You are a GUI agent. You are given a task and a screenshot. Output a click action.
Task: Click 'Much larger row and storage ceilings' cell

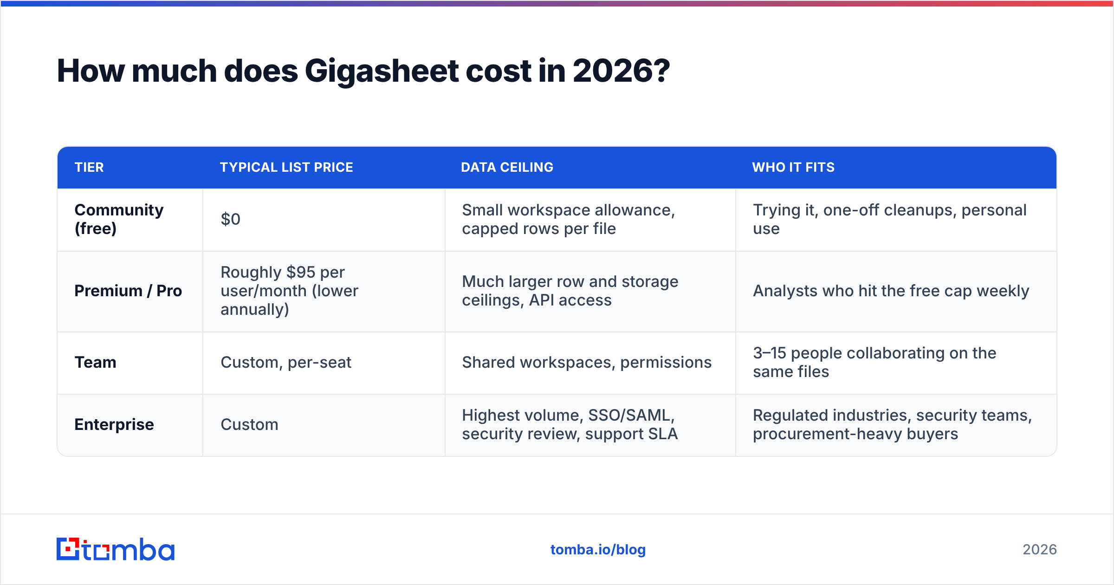tap(590, 291)
